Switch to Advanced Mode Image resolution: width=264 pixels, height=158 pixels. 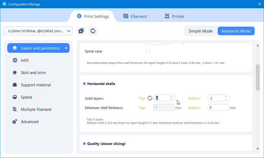point(236,31)
